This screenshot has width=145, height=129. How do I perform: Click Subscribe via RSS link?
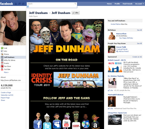click(x=7, y=95)
